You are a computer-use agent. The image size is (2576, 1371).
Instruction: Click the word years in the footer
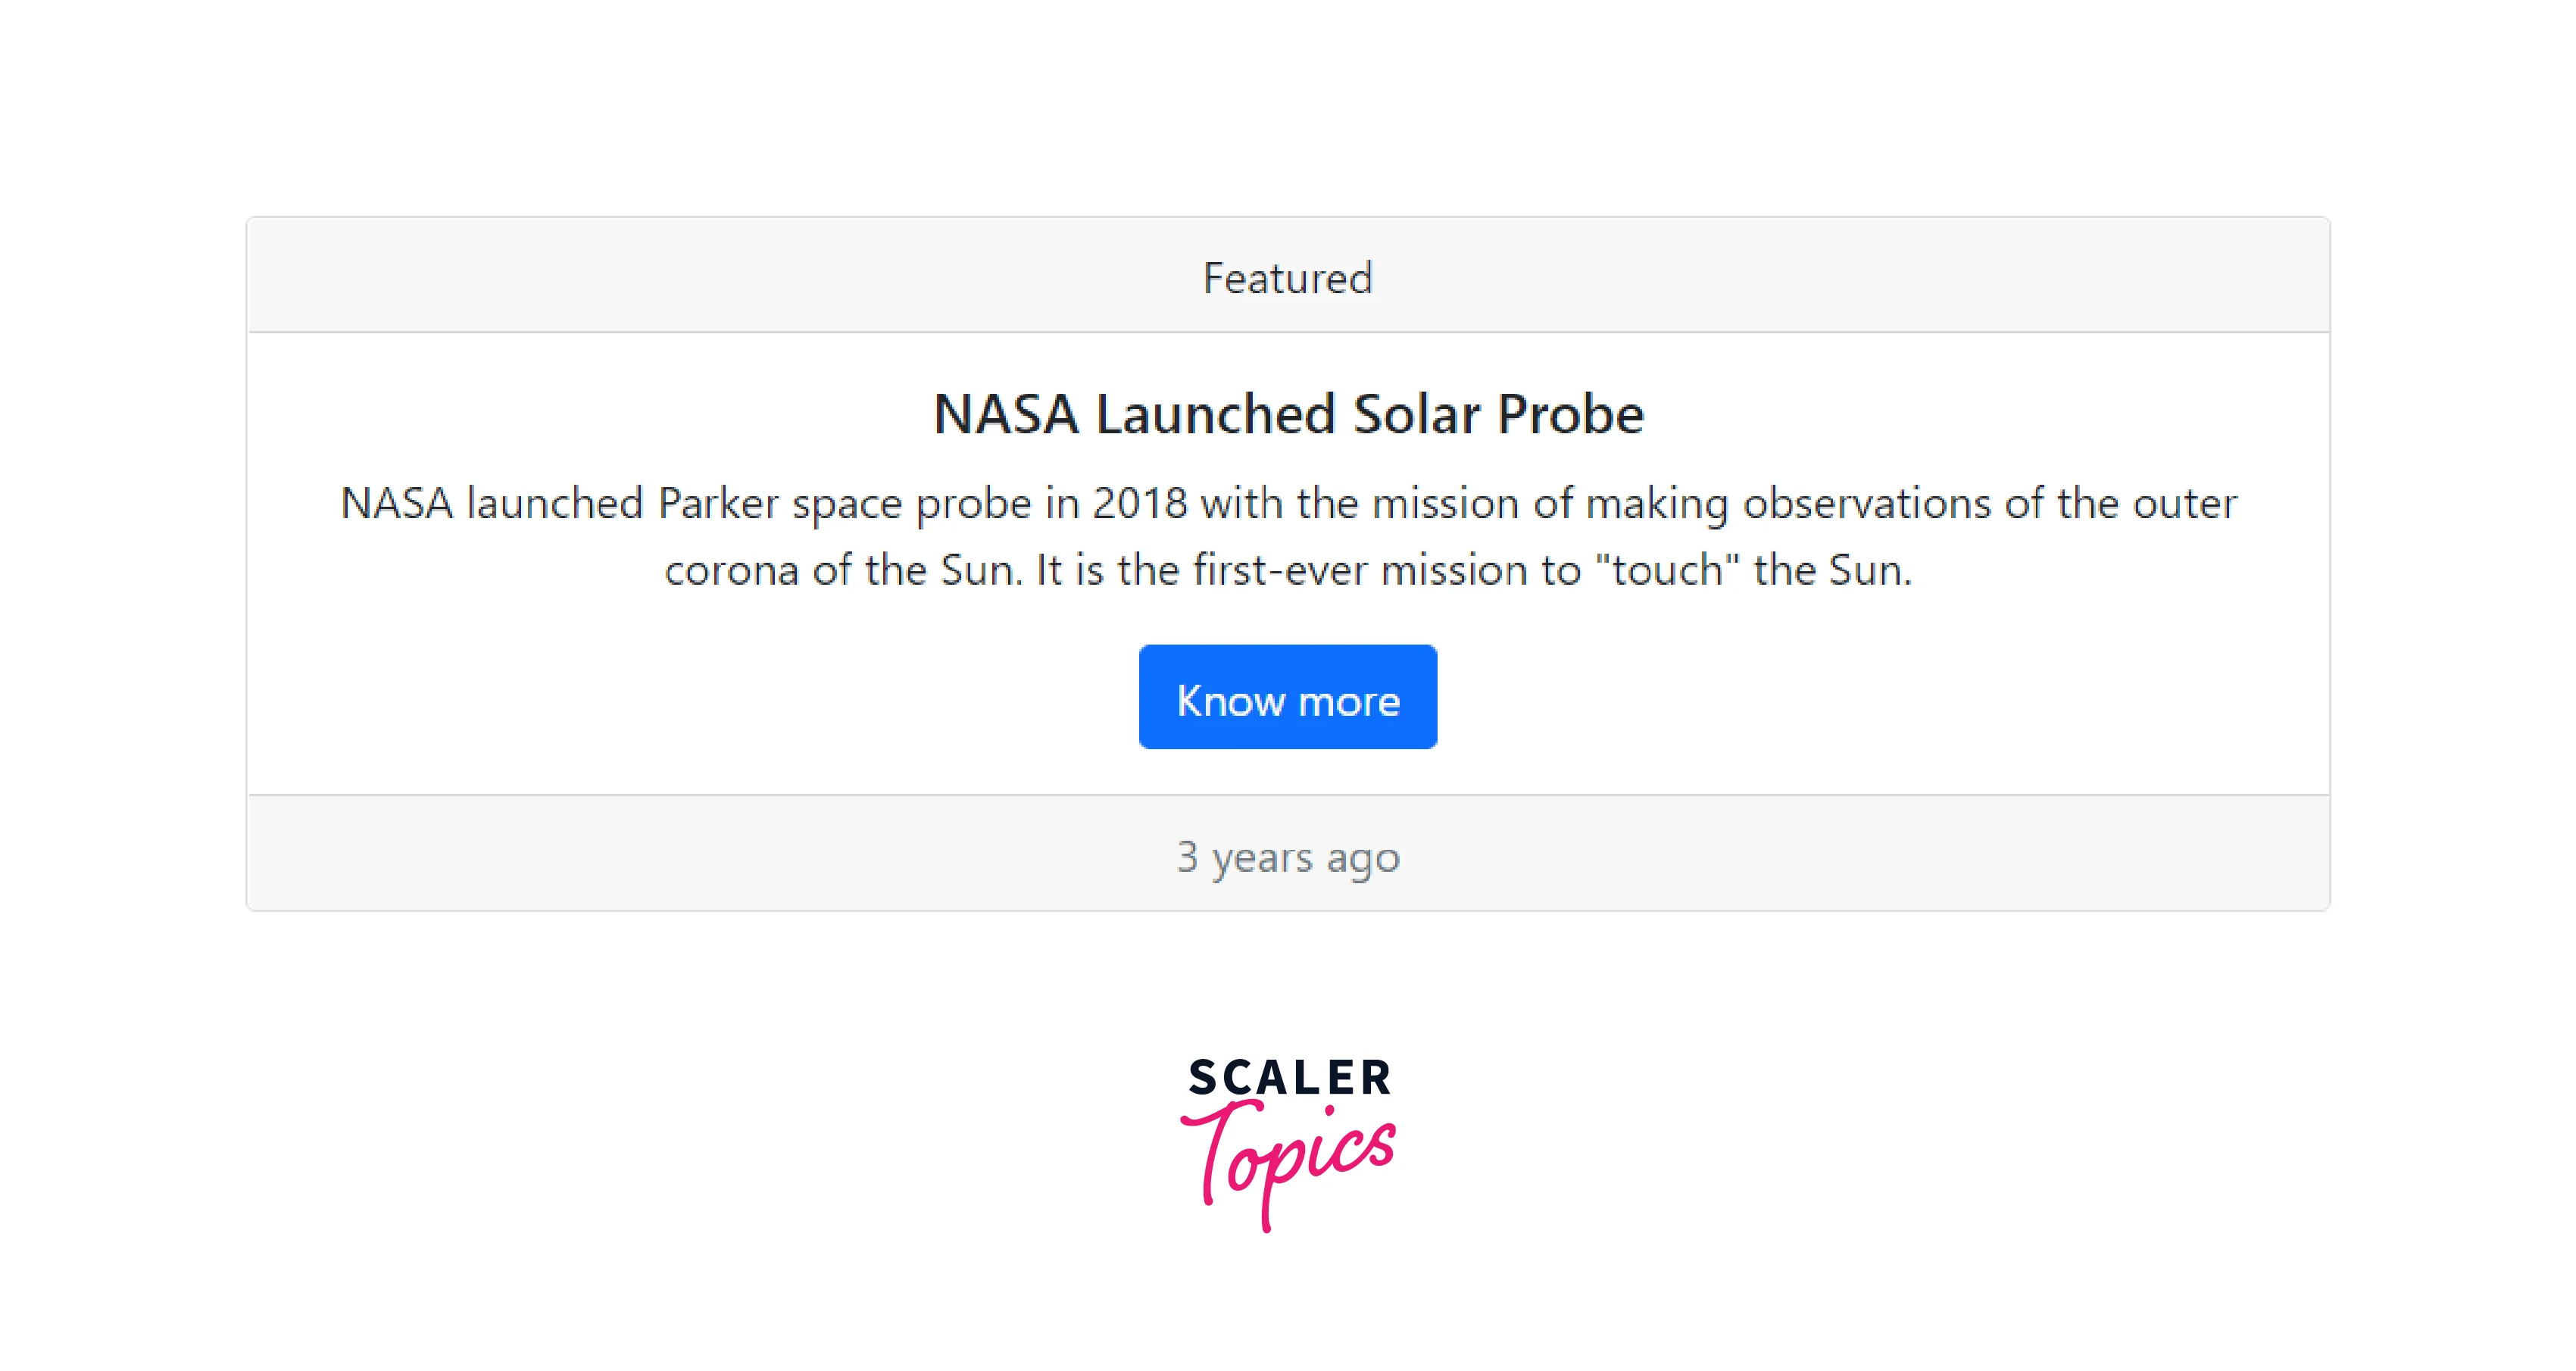click(x=1262, y=857)
